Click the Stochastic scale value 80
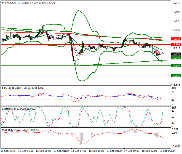 point(173,111)
